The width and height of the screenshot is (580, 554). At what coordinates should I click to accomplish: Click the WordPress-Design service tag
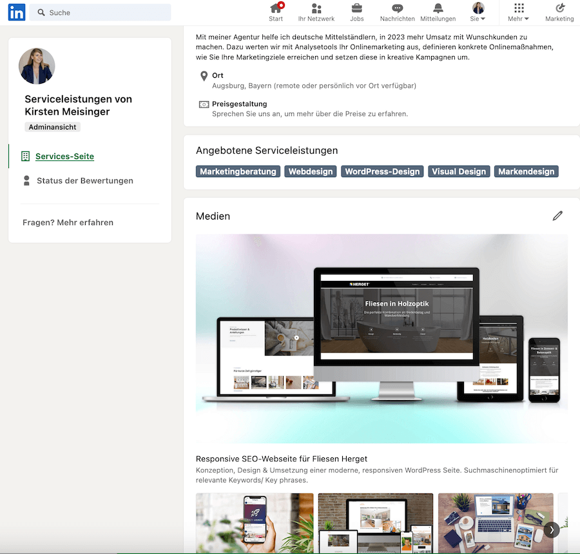tap(382, 171)
